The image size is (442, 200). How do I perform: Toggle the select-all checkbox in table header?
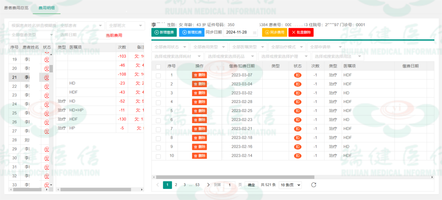coord(158,67)
